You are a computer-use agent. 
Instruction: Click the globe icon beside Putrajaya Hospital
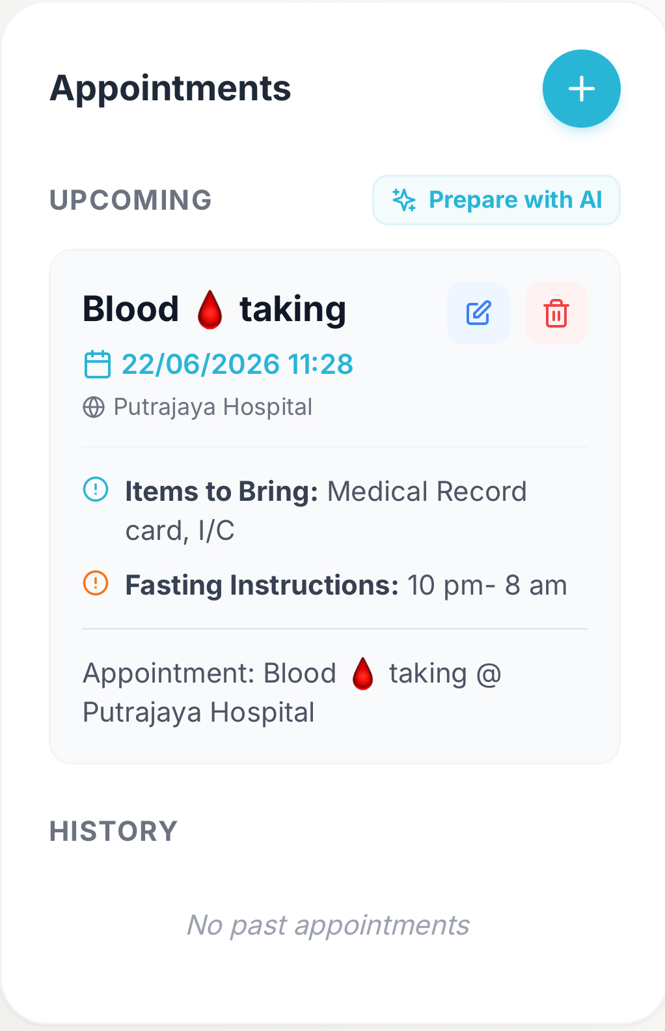(x=94, y=408)
